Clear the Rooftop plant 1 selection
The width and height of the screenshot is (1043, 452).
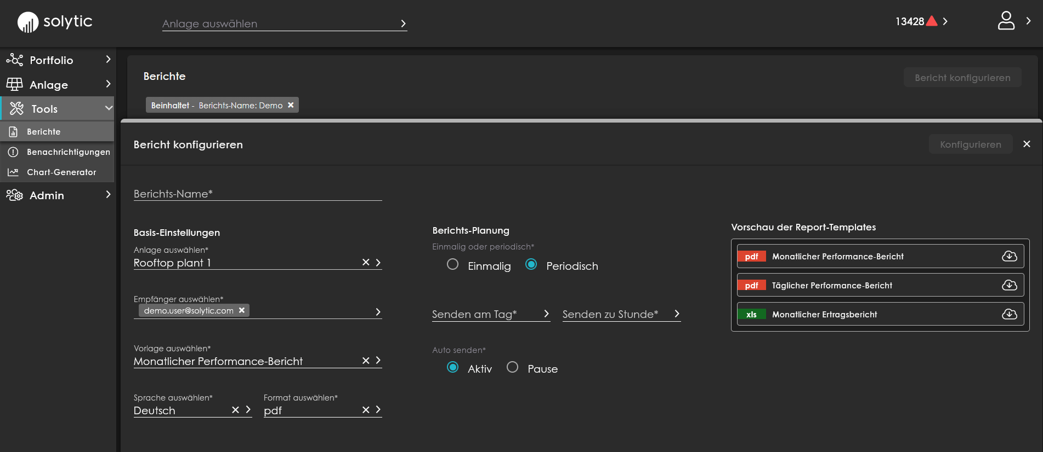tap(366, 262)
